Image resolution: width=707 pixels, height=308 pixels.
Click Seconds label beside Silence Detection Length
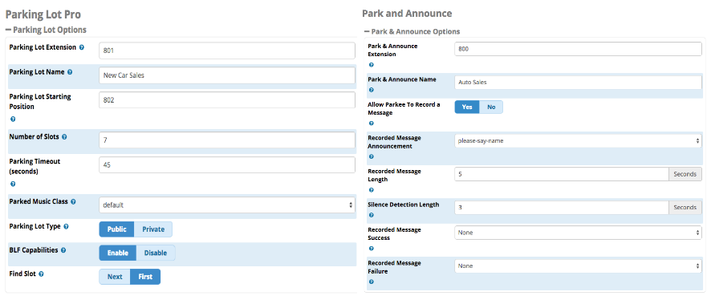click(x=685, y=208)
